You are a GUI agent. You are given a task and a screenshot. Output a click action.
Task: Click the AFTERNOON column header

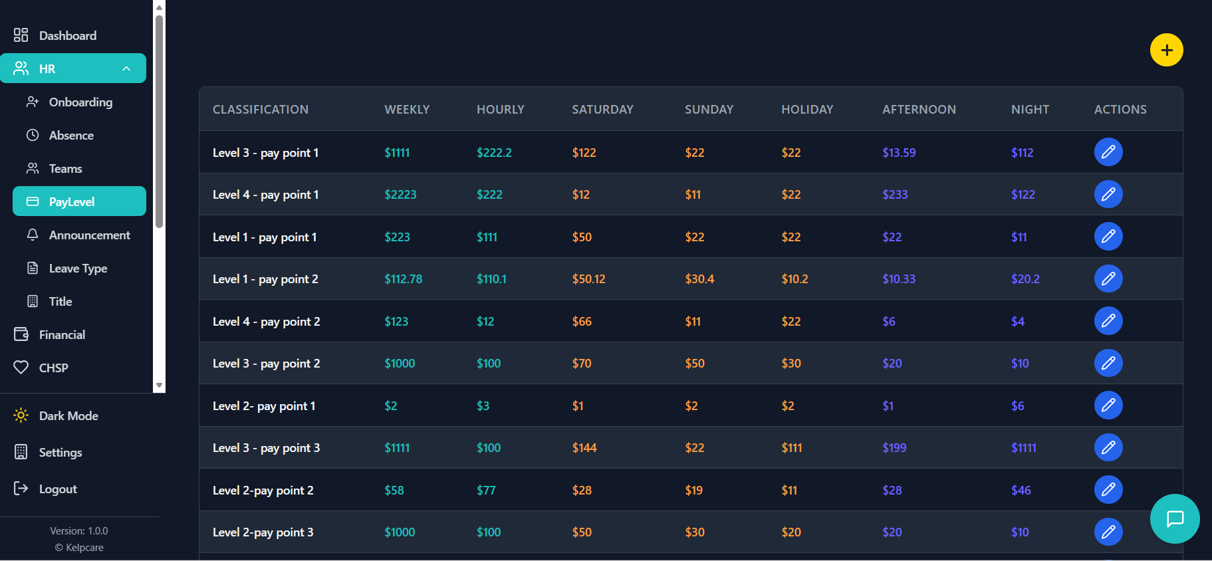[919, 110]
